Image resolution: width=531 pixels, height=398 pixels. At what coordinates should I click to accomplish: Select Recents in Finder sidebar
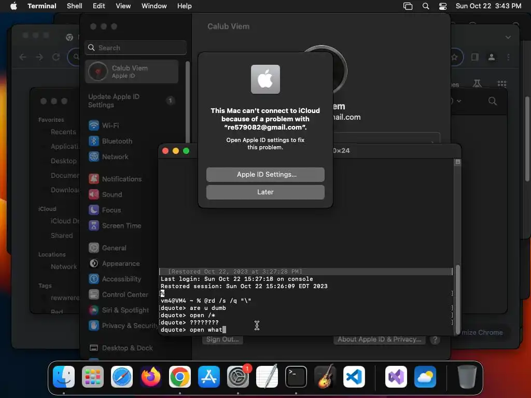pos(63,132)
